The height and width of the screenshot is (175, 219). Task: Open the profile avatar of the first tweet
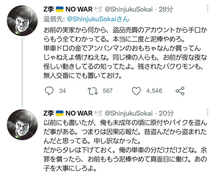22,21
